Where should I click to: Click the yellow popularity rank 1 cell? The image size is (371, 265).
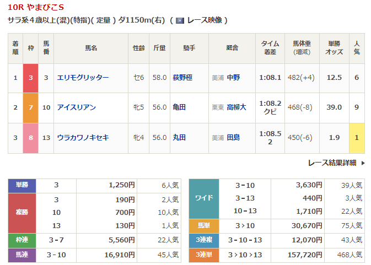point(357,137)
